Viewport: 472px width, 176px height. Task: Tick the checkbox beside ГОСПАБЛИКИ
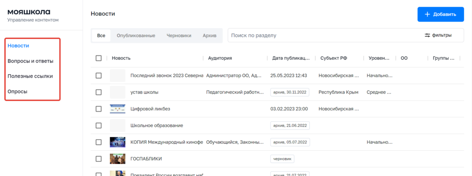point(99,159)
